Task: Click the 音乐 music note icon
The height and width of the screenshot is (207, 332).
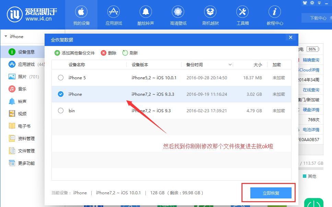Action: pyautogui.click(x=12, y=89)
